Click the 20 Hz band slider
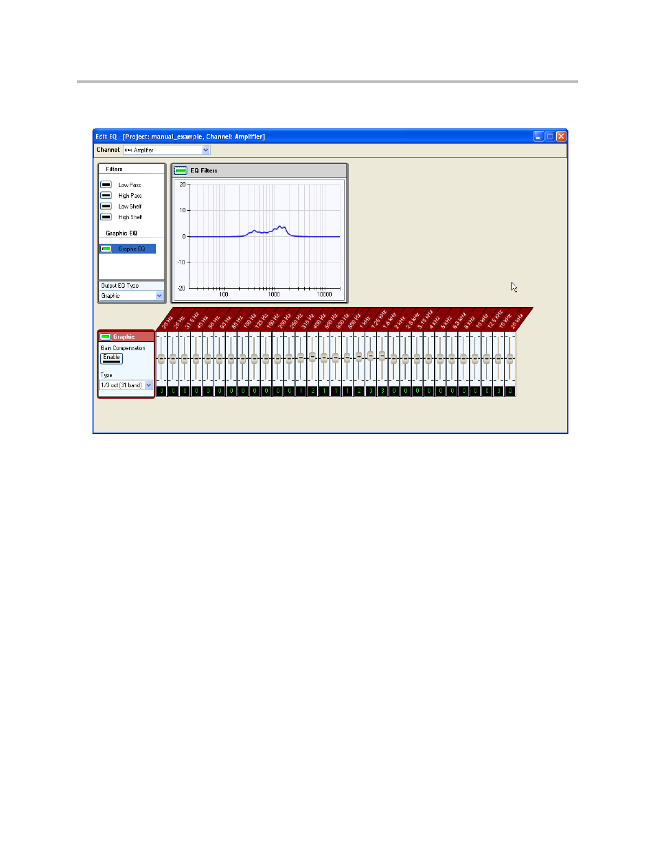Screen dimensions: 655x848 pos(161,358)
